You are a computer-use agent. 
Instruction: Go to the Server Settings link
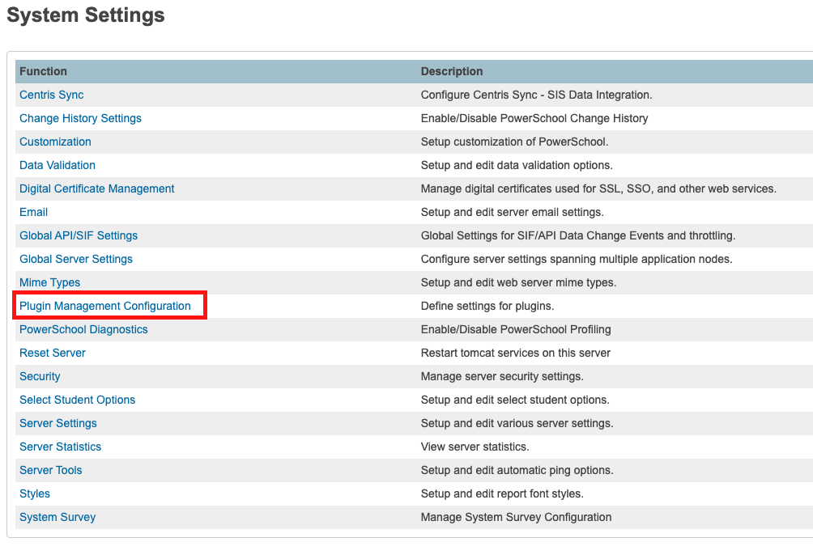[x=58, y=423]
